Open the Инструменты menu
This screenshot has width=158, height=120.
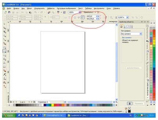[99, 8]
